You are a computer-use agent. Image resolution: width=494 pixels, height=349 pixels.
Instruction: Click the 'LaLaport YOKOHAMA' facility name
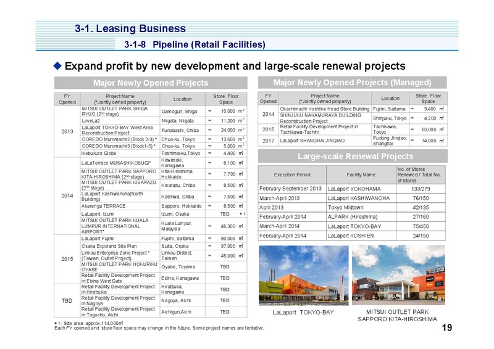point(354,189)
